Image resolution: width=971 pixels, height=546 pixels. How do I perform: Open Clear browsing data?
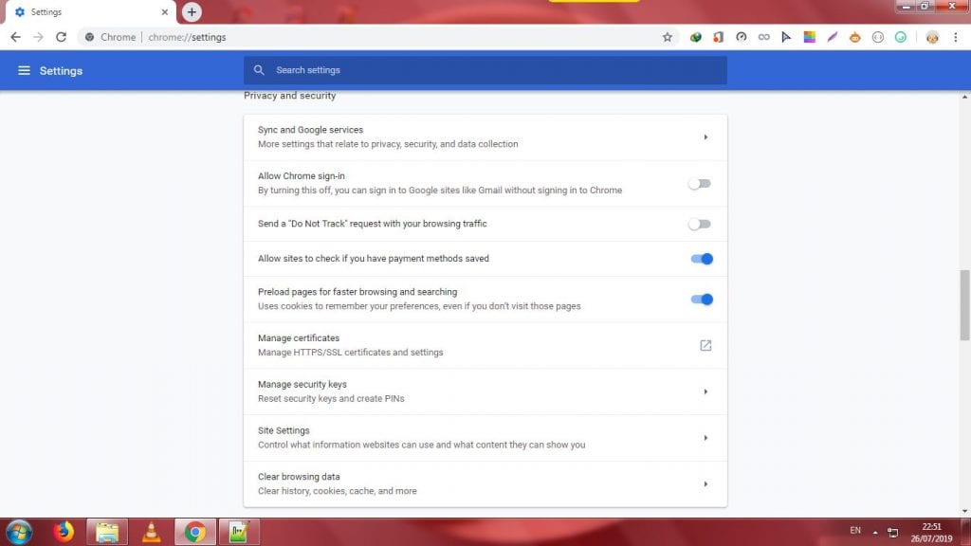click(705, 484)
